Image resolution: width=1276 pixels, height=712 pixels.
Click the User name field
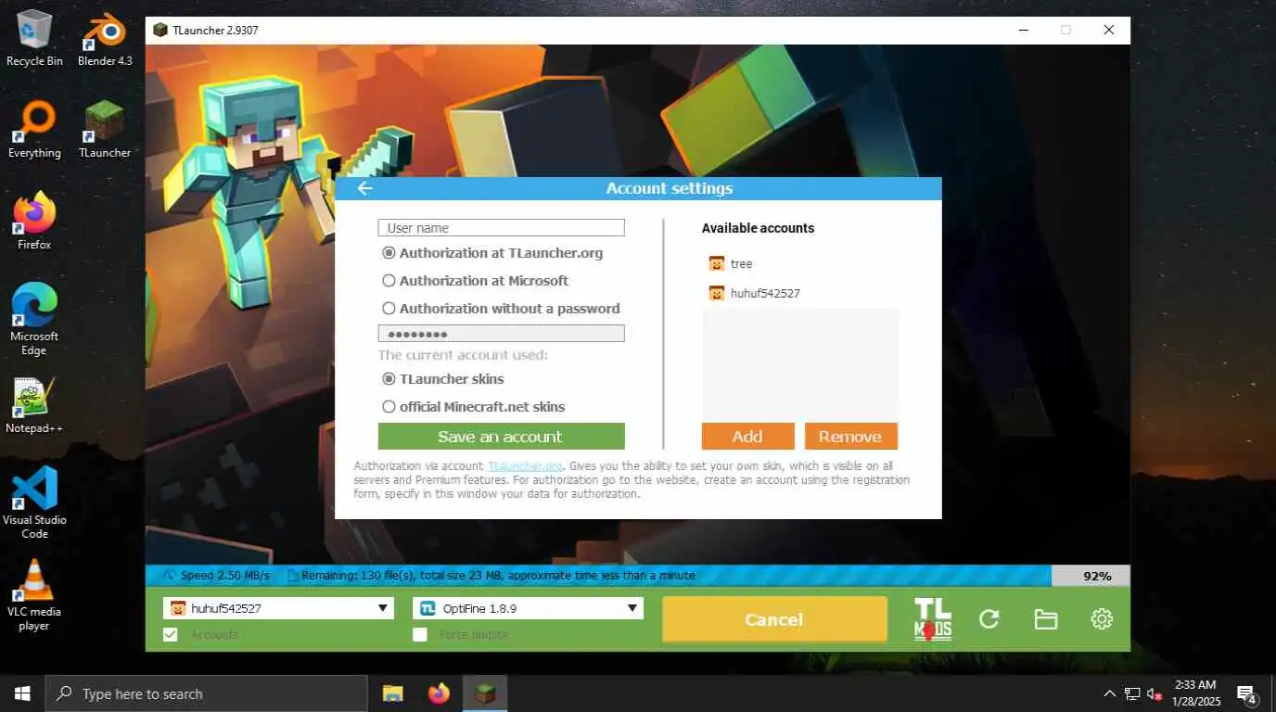pos(501,228)
